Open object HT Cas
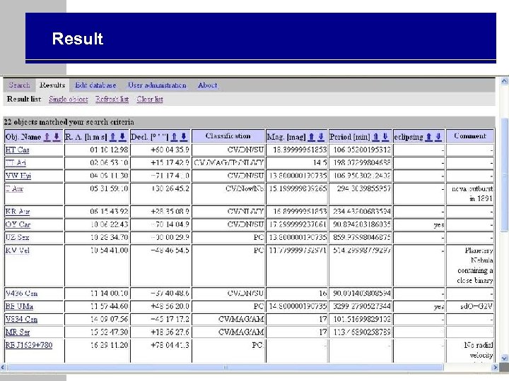 [x=17, y=150]
